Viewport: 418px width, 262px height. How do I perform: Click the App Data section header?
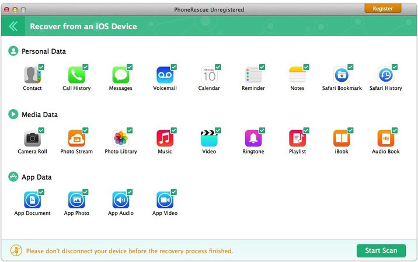(x=36, y=177)
